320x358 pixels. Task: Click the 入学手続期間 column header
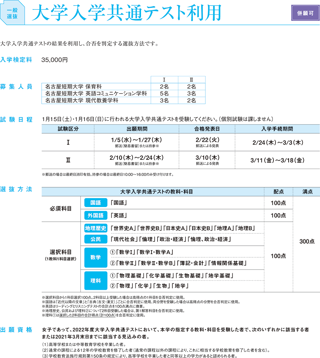[277, 129]
